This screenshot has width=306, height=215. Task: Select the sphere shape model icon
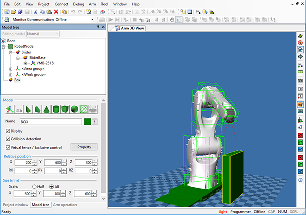tap(74, 109)
